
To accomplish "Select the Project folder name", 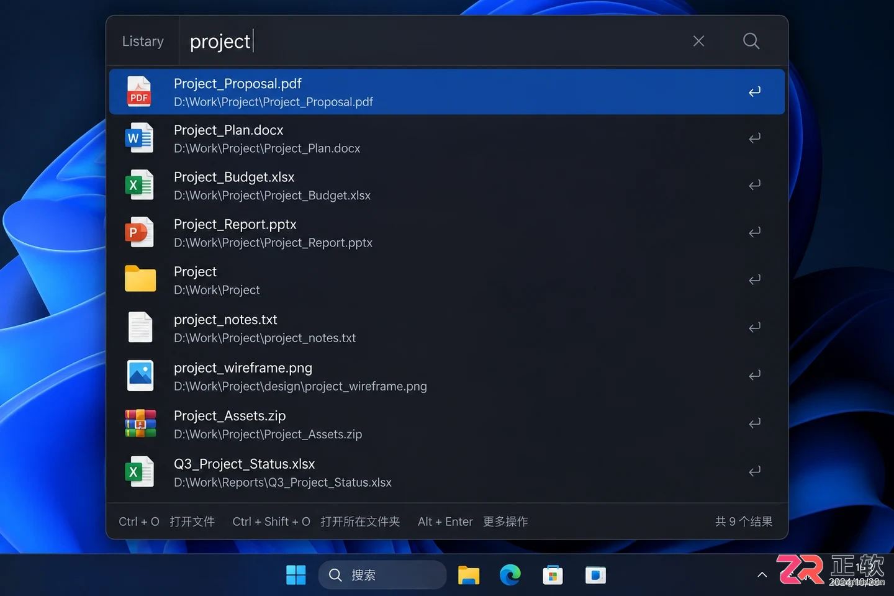I will [x=196, y=272].
